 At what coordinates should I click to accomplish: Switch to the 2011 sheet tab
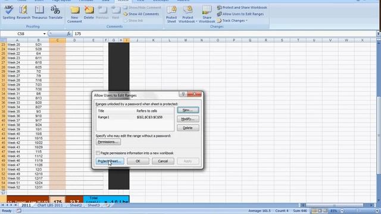pos(26,205)
